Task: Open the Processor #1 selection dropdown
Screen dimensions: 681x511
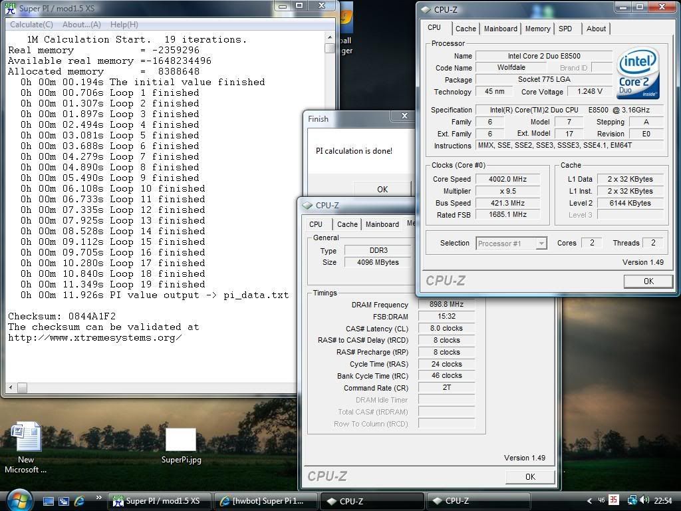Action: tap(511, 244)
